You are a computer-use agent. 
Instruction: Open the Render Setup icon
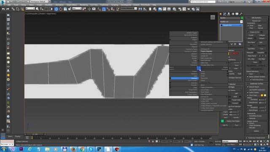pyautogui.click(x=180, y=9)
